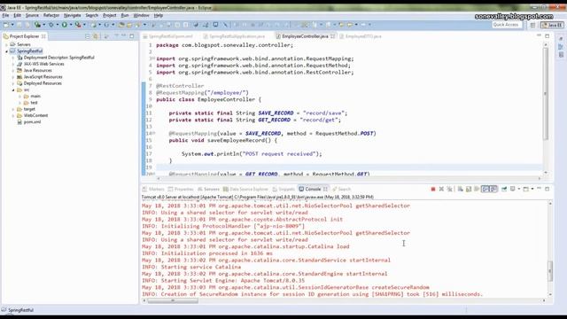
Task: Click red Terminate icon in Console
Action: 433,189
